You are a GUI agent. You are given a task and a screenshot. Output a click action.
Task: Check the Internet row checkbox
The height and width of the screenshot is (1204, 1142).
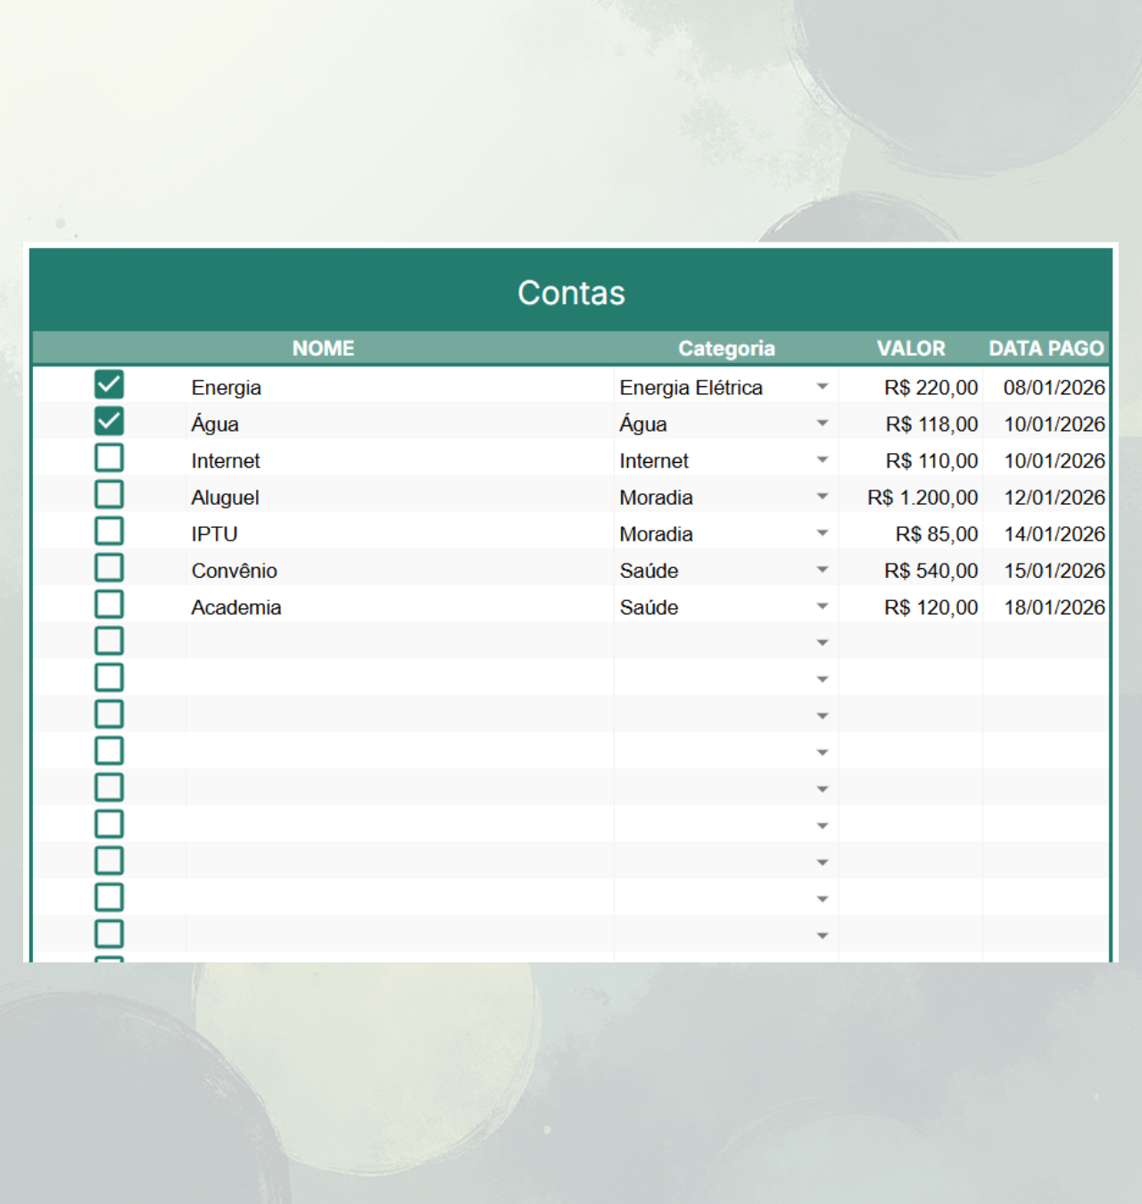[109, 458]
